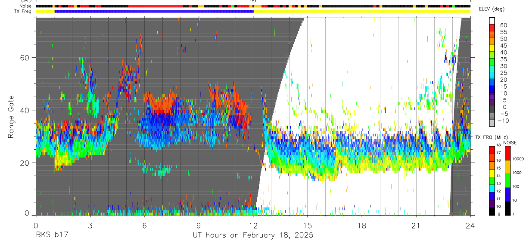
Task: Click the 'Range Gate' axis label
Action: click(x=11, y=116)
